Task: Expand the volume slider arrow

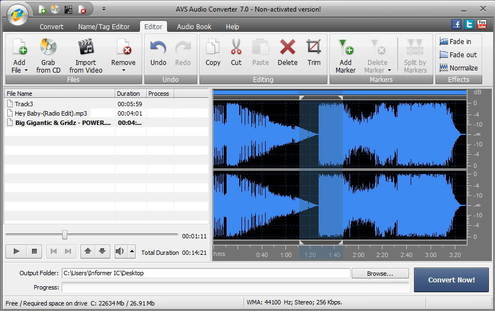Action: 132,251
